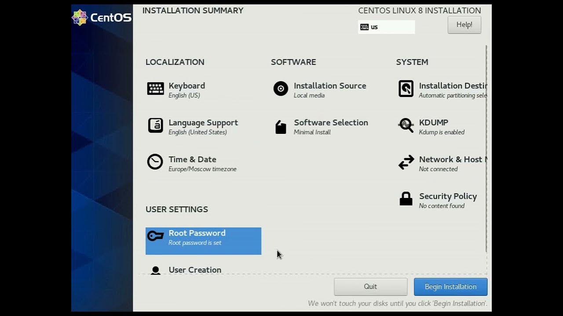The height and width of the screenshot is (316, 563).
Task: Open Security Policy label
Action: 448,196
